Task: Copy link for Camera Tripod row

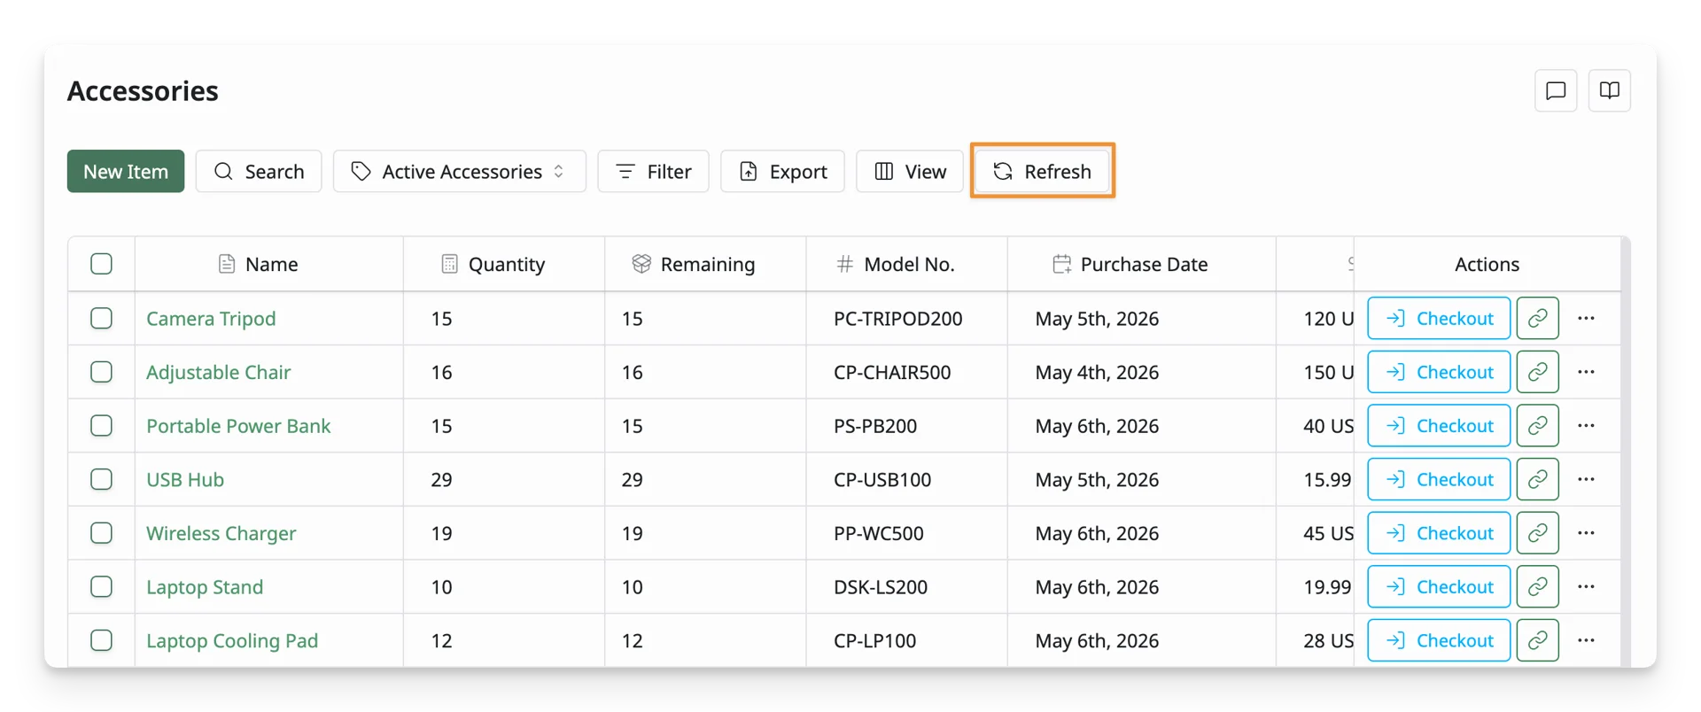Action: 1538,318
